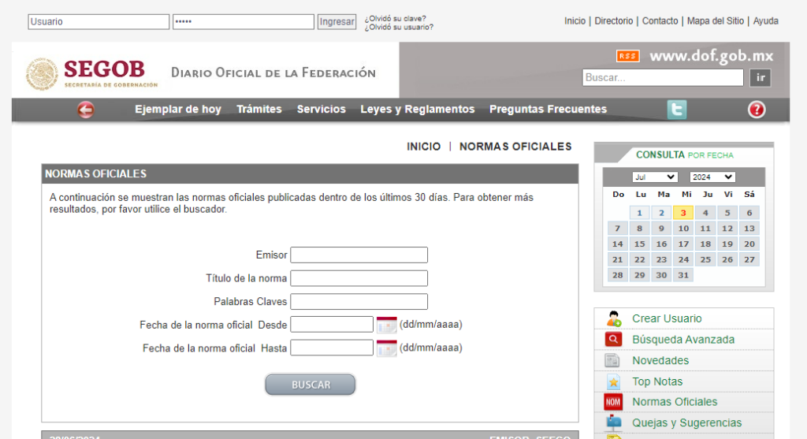Click ¿Olvidó su clave? link
807x439 pixels.
(396, 19)
